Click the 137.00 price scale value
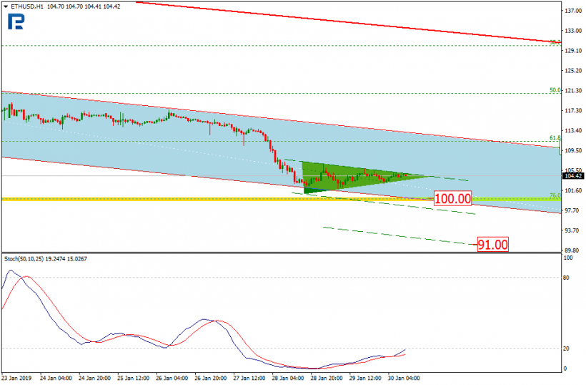This screenshot has height=385, width=586. point(573,11)
